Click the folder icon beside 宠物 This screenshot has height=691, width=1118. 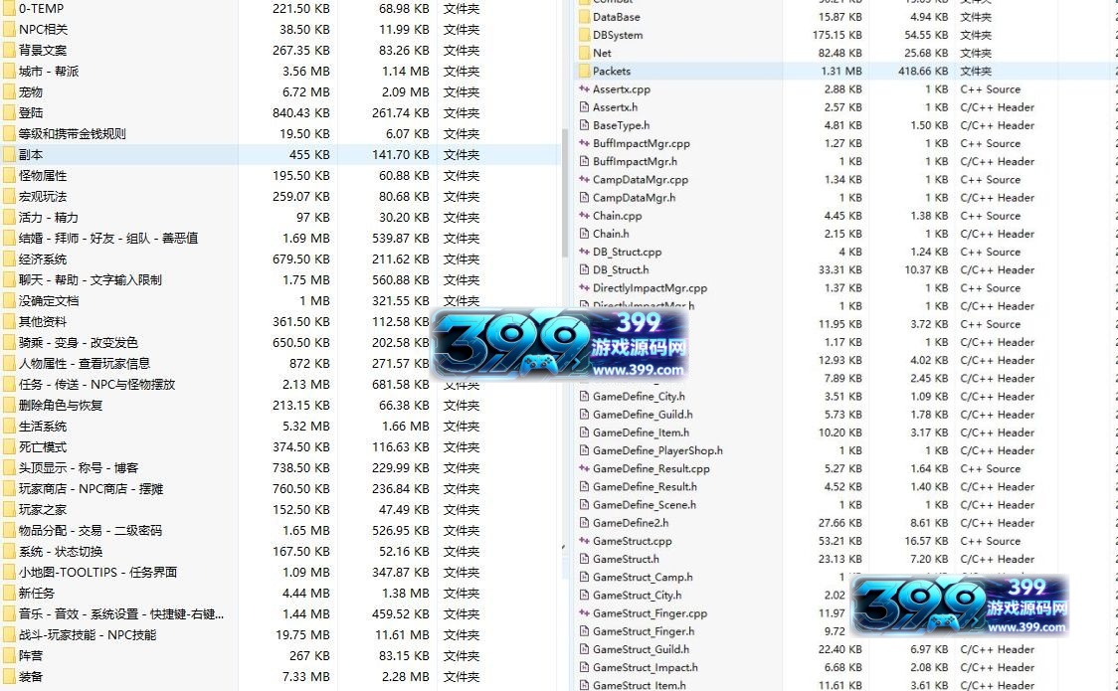point(9,91)
